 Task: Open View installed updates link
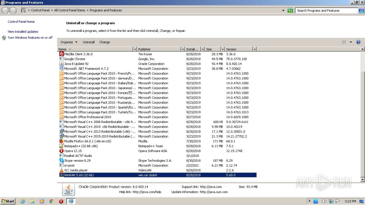click(23, 32)
